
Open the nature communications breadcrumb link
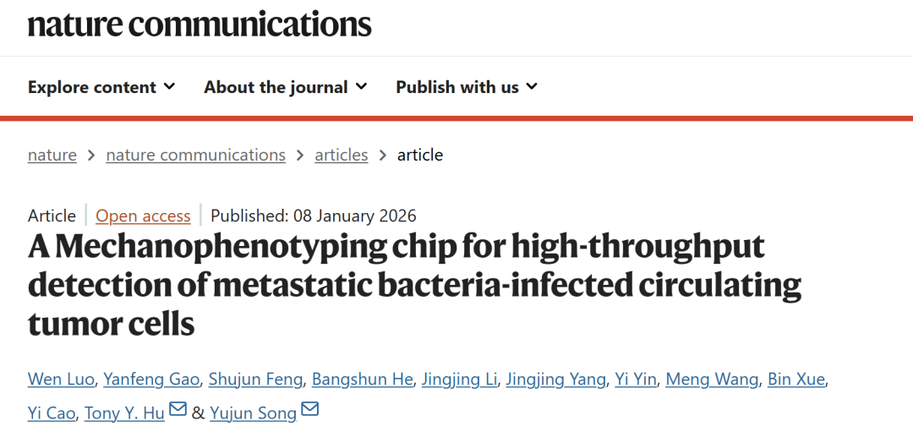click(x=195, y=155)
